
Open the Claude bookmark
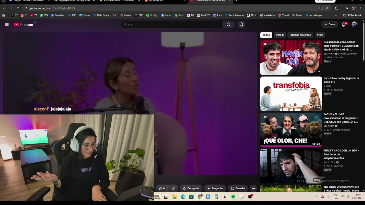[x=126, y=15]
